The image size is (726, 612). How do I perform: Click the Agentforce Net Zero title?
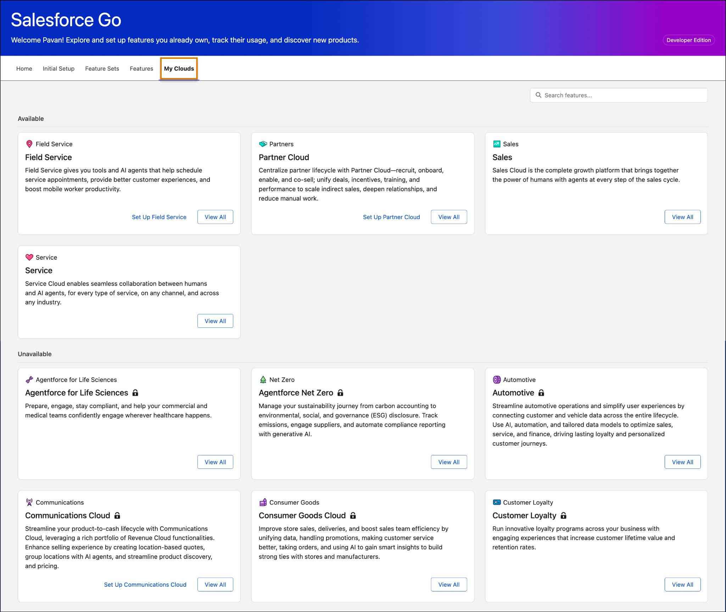pos(296,393)
